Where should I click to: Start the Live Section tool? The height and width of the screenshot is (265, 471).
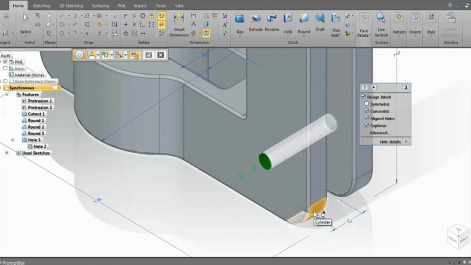(381, 24)
